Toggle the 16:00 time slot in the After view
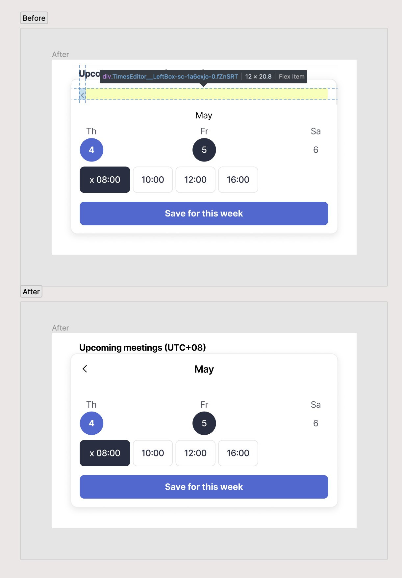Screen dimensions: 402x578 tap(238, 453)
